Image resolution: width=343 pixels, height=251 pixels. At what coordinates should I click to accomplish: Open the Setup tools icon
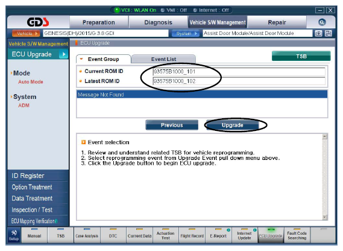click(14, 235)
